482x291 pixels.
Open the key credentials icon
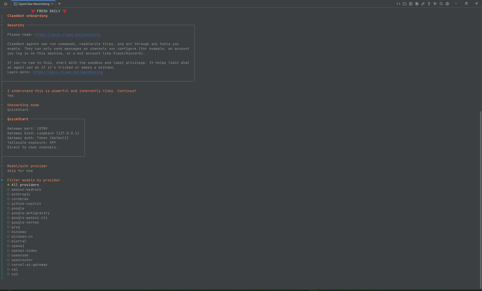(429, 4)
